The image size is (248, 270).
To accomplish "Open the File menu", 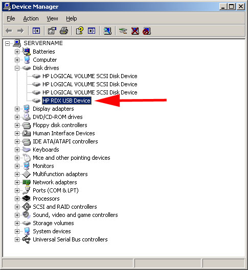I will (11, 18).
